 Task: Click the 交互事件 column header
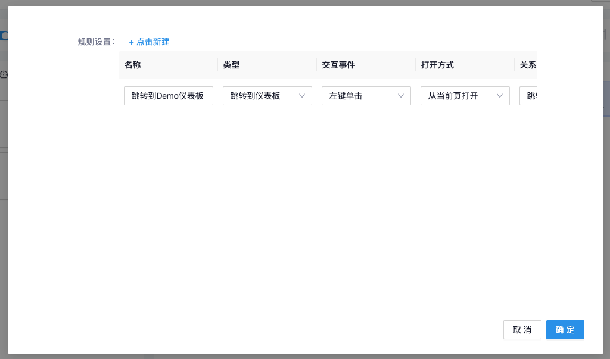pos(338,65)
